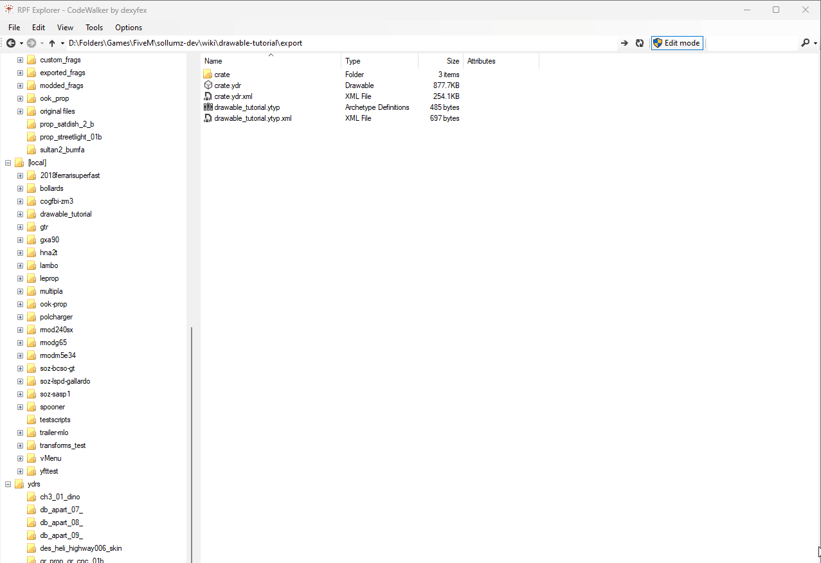This screenshot has height=563, width=821.
Task: Select the soz-lspd-gallardo folder in tree
Action: pyautogui.click(x=65, y=381)
